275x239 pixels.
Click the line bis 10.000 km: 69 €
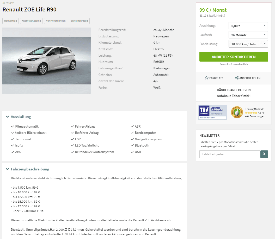tap(26, 192)
